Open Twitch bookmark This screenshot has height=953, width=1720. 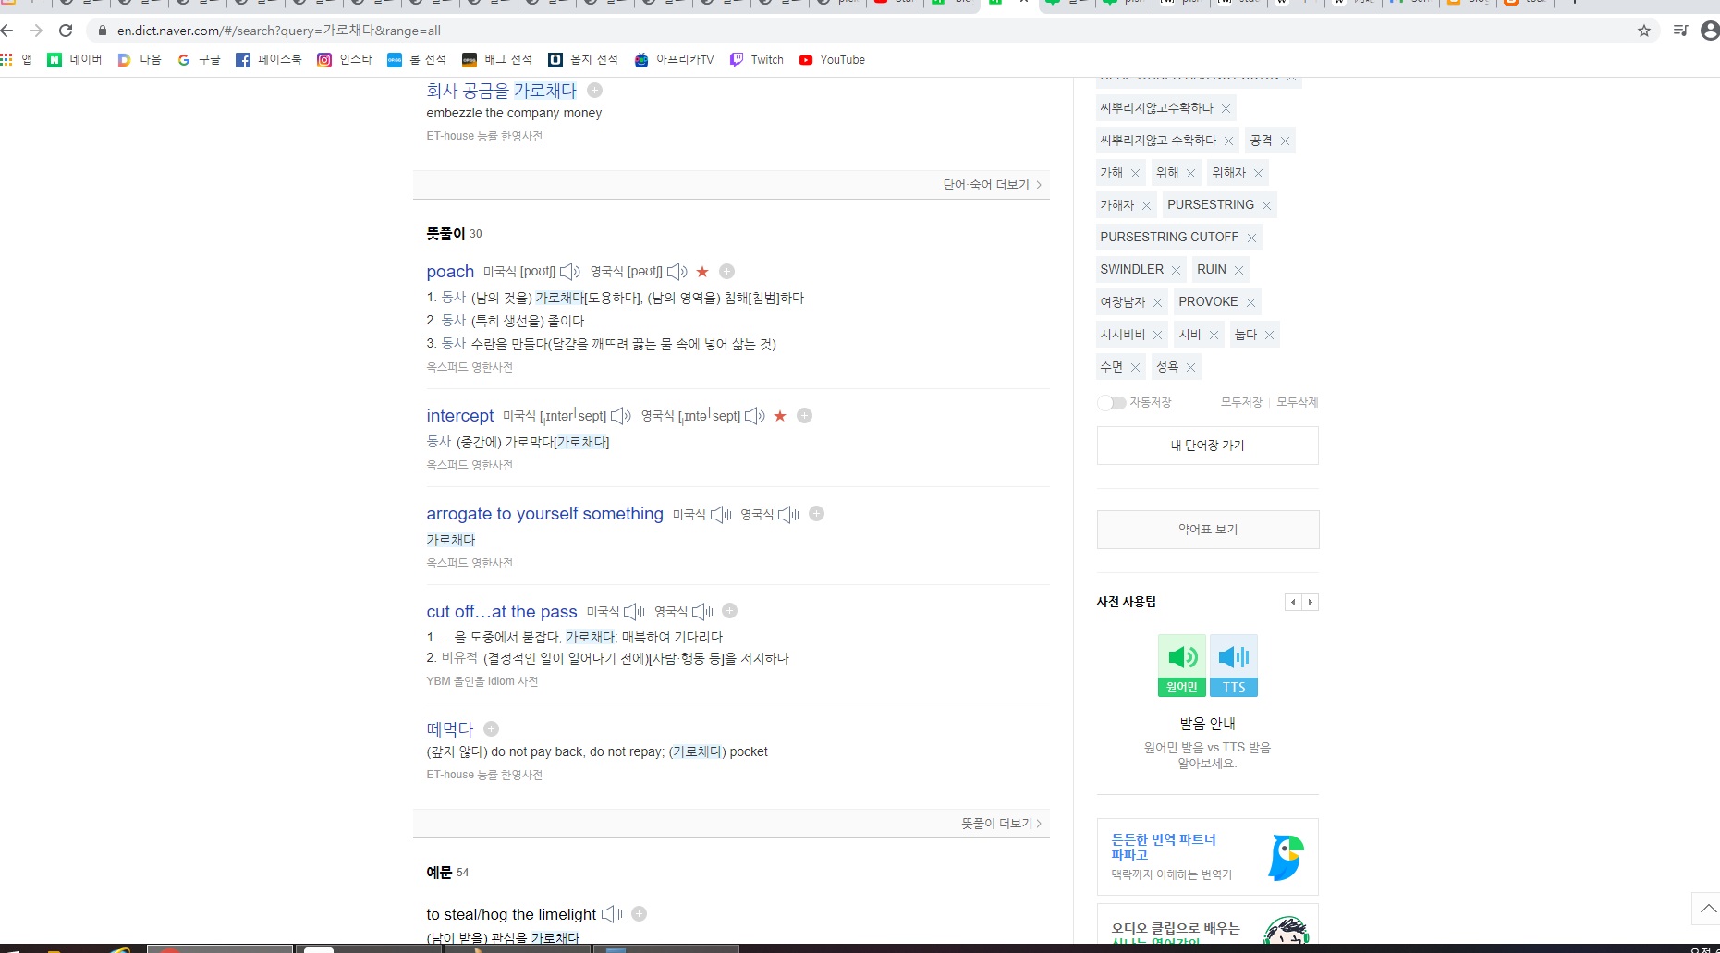click(x=757, y=60)
